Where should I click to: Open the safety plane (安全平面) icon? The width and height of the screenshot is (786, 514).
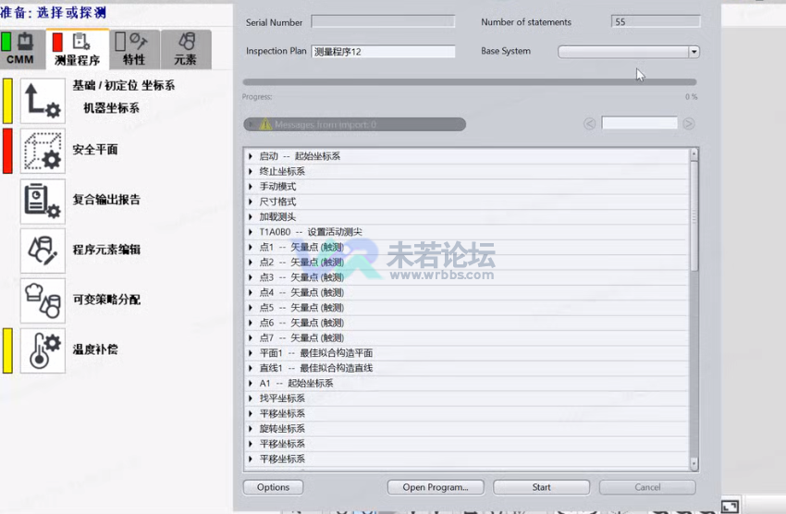43,151
